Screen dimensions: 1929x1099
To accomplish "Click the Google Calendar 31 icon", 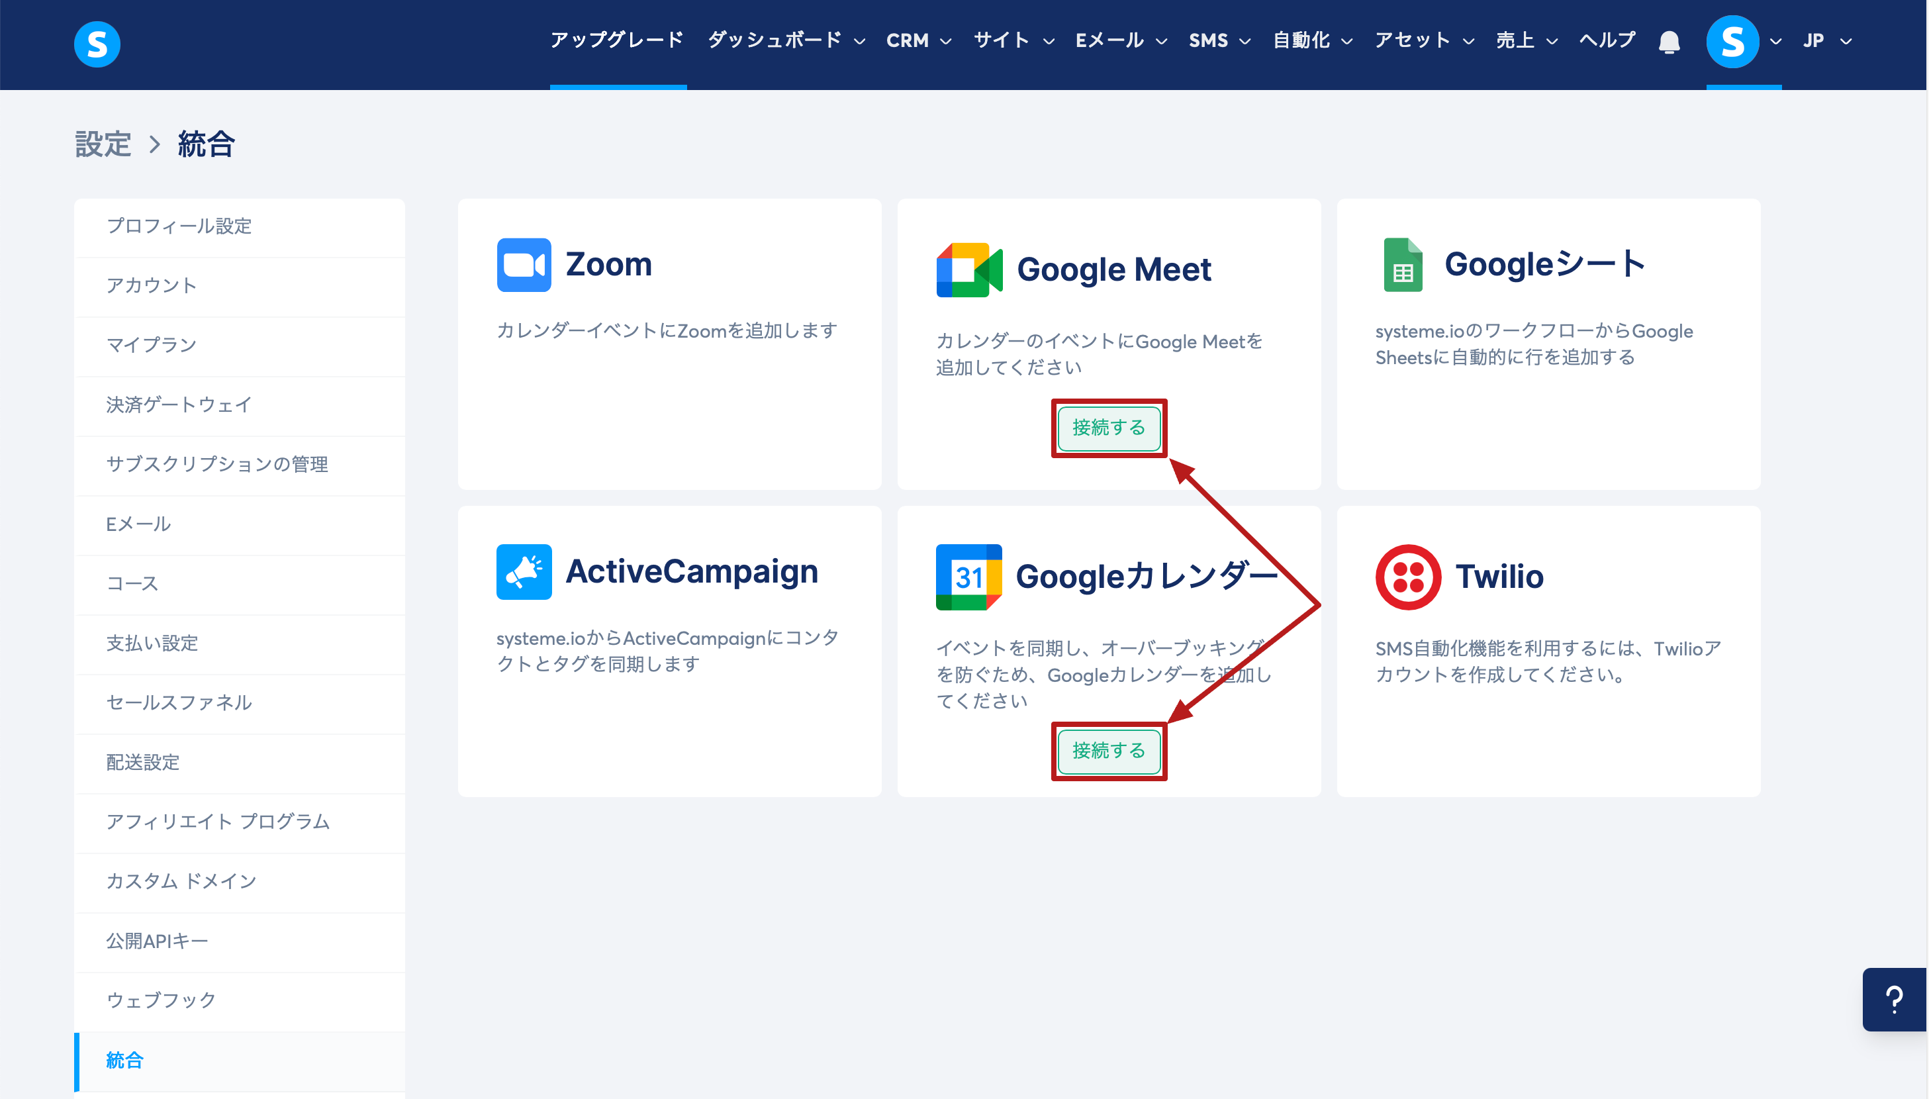I will [x=968, y=577].
